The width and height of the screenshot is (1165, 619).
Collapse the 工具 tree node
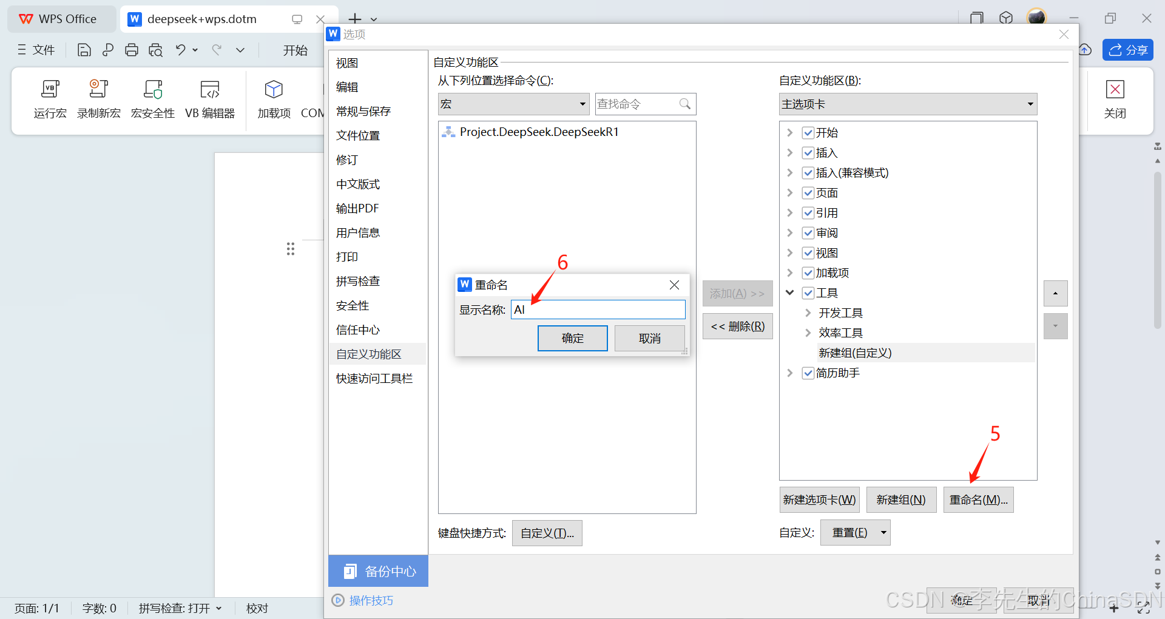click(789, 293)
